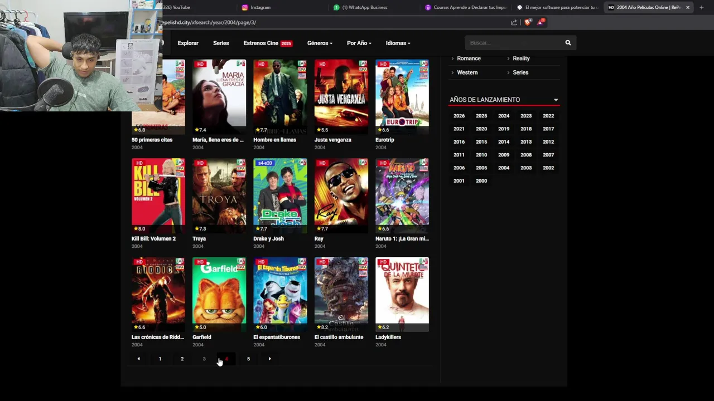Open the Series menu item

pyautogui.click(x=221, y=43)
